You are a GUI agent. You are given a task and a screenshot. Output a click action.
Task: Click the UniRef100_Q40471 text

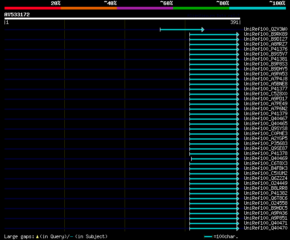266,223
